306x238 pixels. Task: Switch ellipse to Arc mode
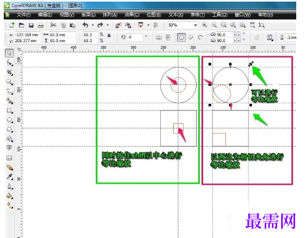(x=200, y=37)
